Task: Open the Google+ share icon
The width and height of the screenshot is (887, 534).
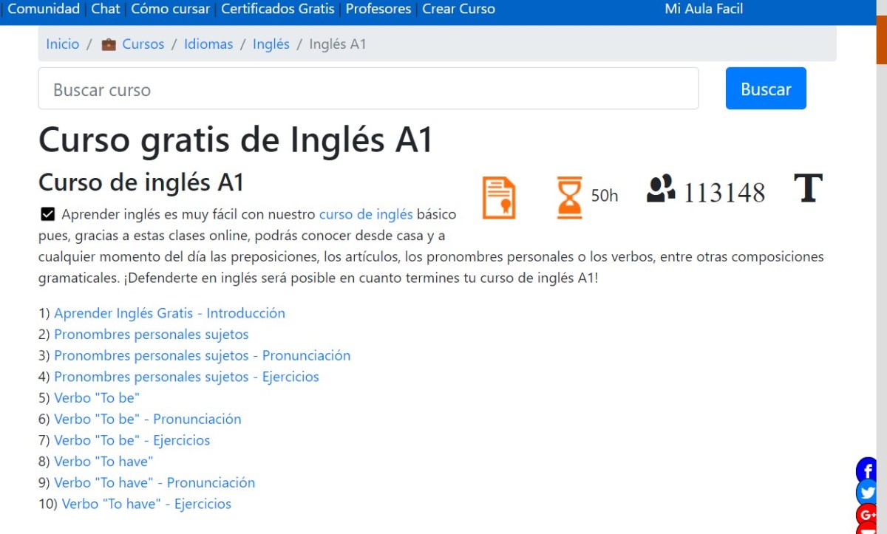Action: point(866,515)
